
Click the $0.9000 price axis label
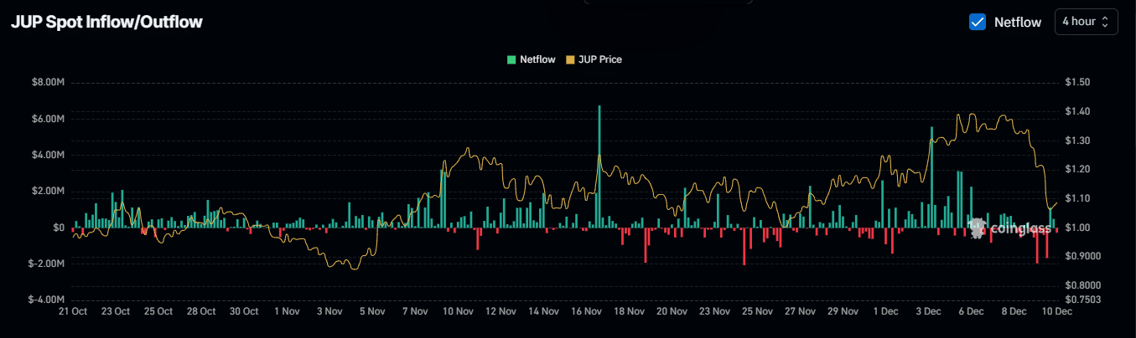(1082, 256)
